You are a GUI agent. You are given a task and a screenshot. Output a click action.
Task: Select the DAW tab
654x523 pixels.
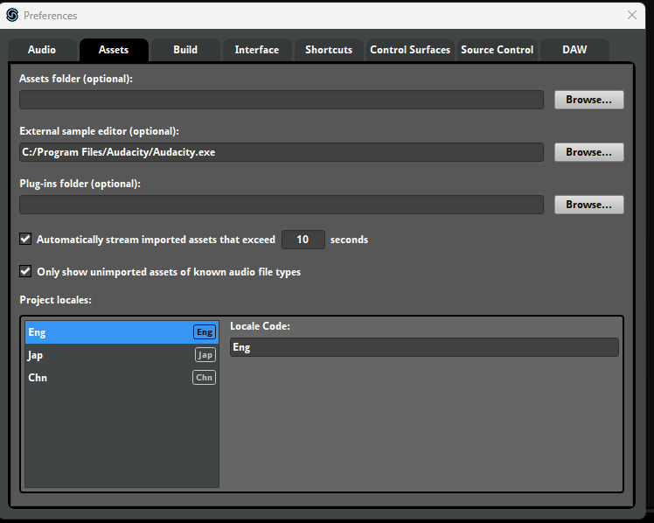point(574,50)
